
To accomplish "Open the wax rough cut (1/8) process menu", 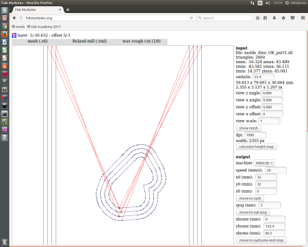I will tap(142, 41).
